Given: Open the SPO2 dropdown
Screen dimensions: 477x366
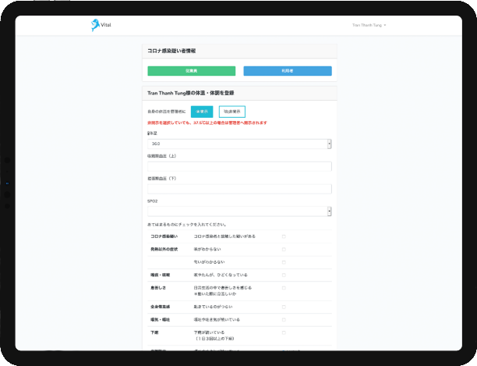Looking at the screenshot, I should coord(239,211).
